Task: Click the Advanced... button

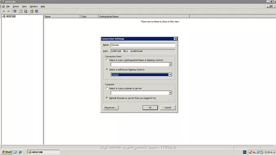Action: click(x=111, y=107)
